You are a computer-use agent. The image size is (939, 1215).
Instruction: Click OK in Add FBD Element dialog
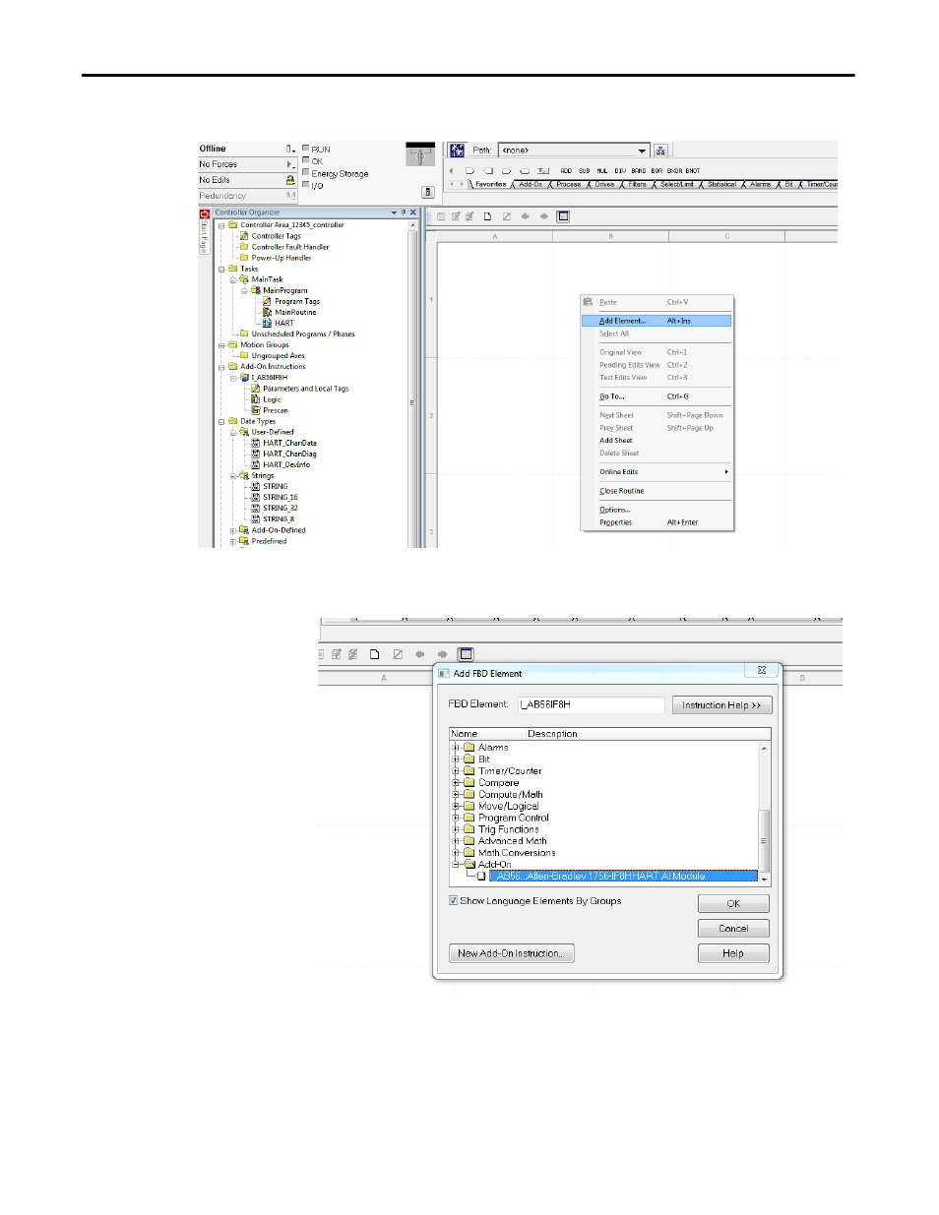pos(733,903)
